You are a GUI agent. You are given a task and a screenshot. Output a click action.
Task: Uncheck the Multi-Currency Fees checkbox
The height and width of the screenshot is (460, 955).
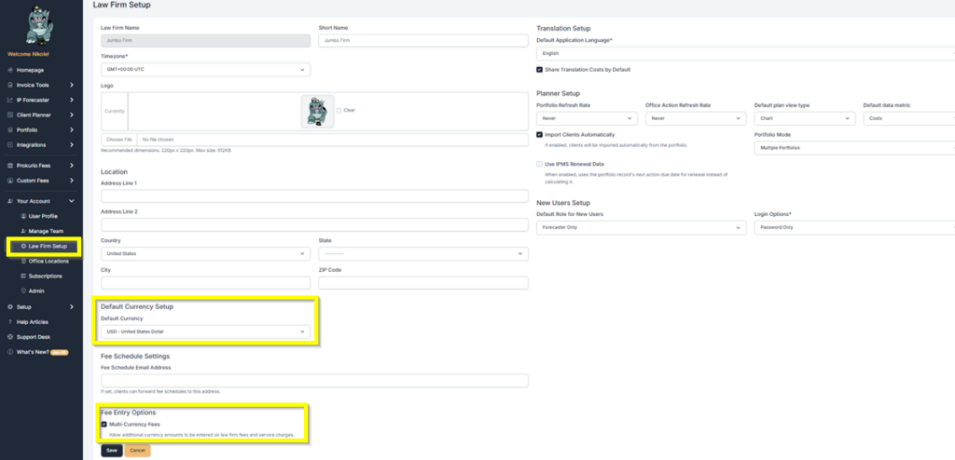pyautogui.click(x=104, y=424)
